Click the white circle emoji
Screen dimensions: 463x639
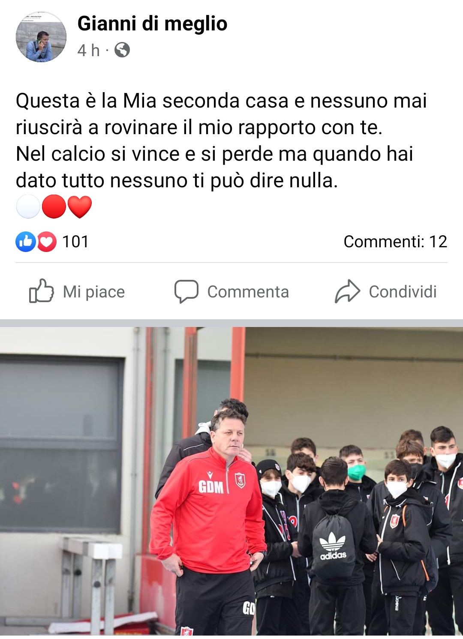click(28, 207)
